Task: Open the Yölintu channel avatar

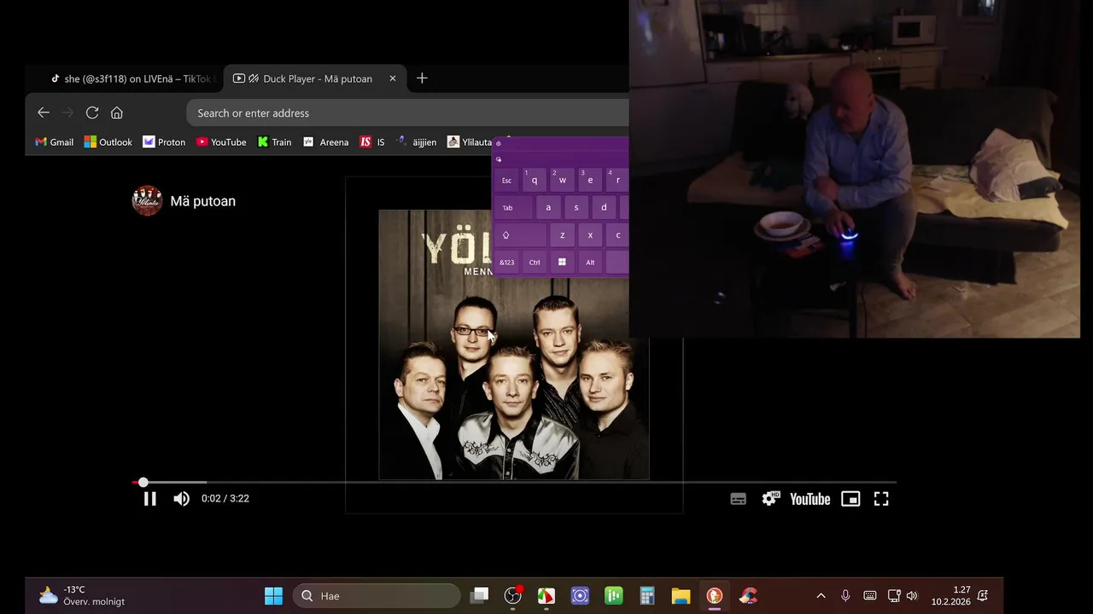Action: point(147,200)
